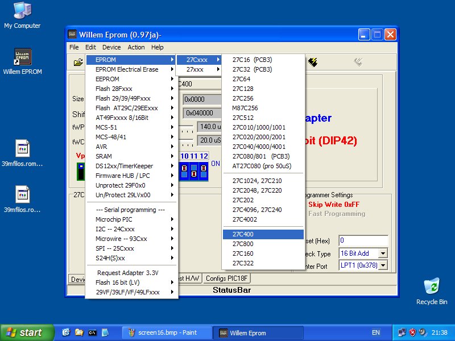Click the folder quick launch icon

pos(79,332)
